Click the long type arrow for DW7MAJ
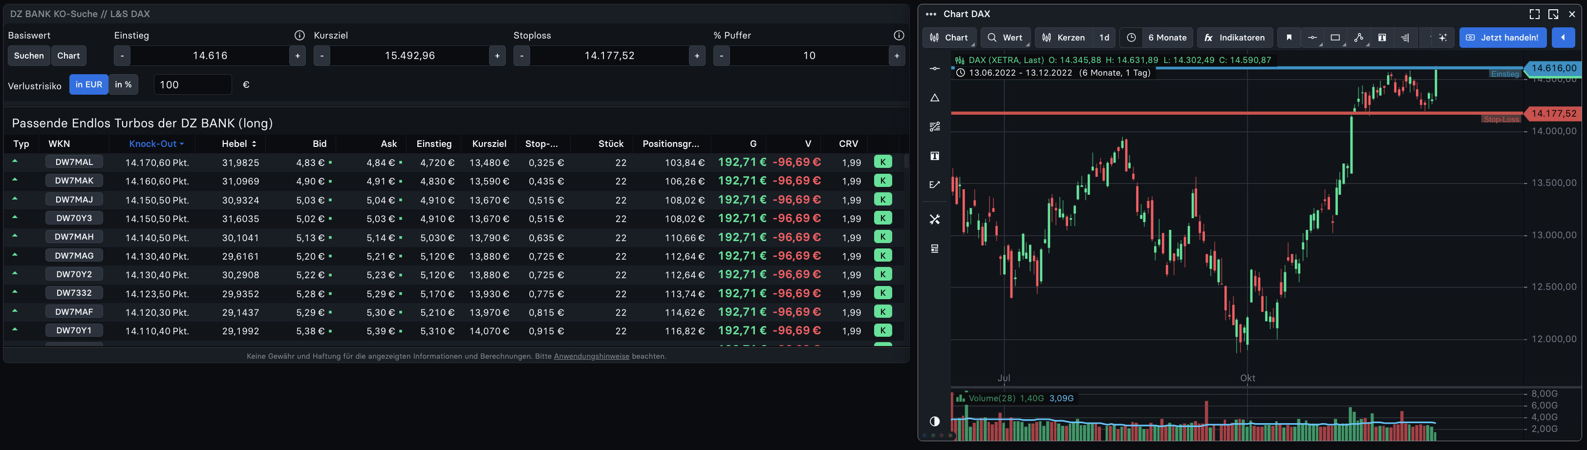 coord(15,198)
